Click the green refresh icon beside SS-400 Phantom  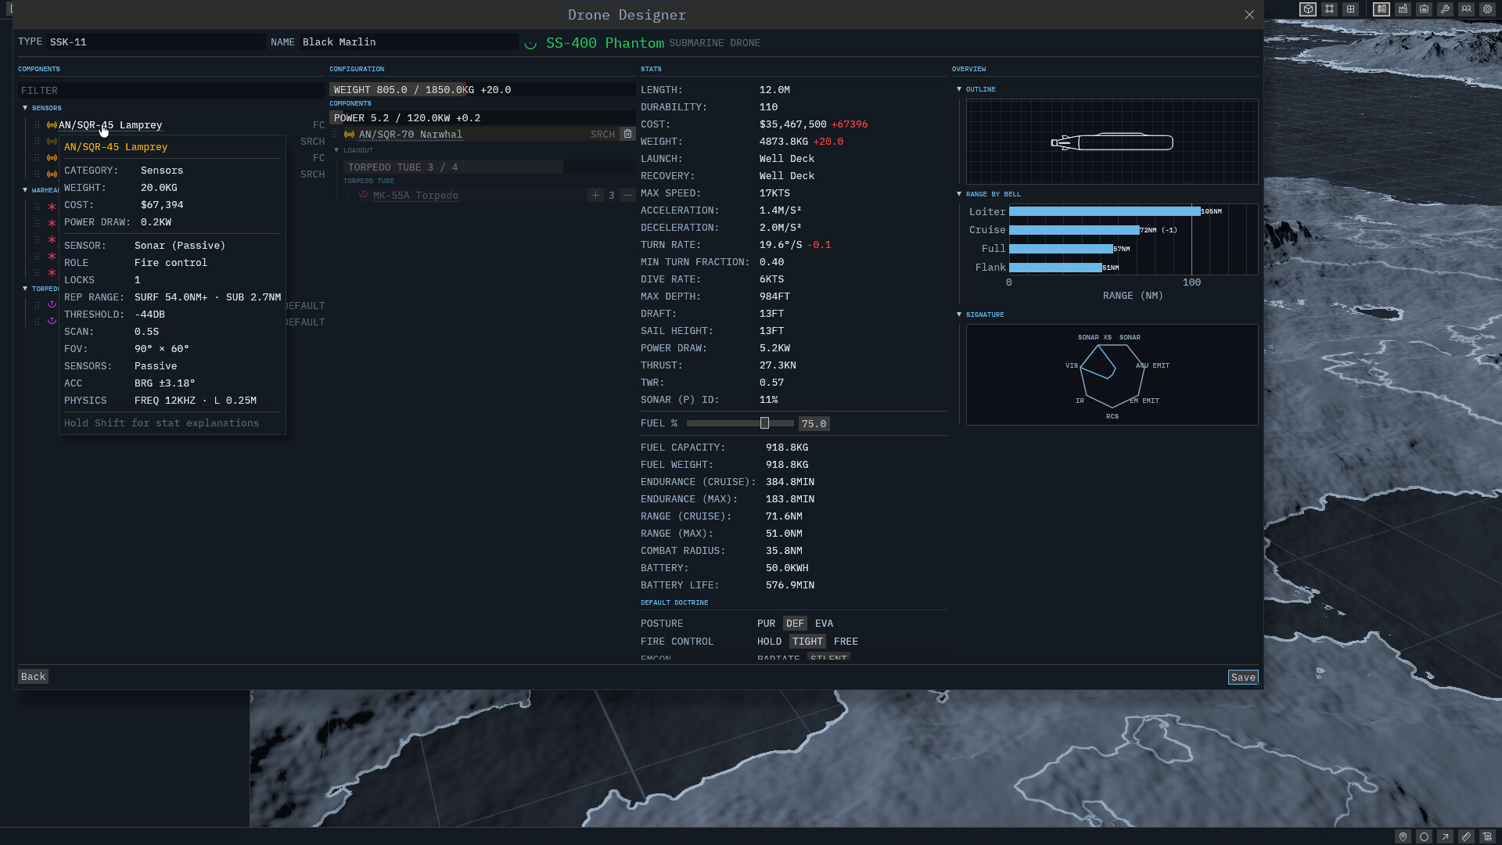(530, 44)
